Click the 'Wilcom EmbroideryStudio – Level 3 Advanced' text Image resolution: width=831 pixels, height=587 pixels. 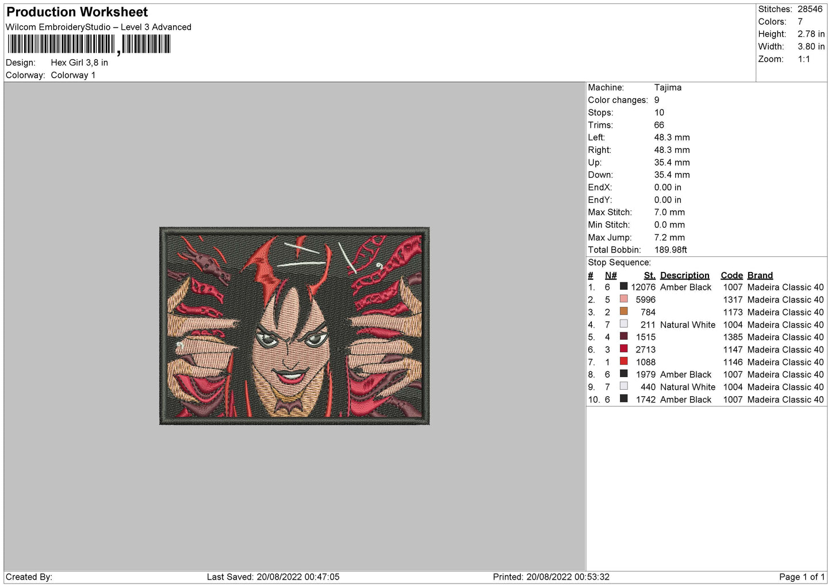pyautogui.click(x=98, y=27)
